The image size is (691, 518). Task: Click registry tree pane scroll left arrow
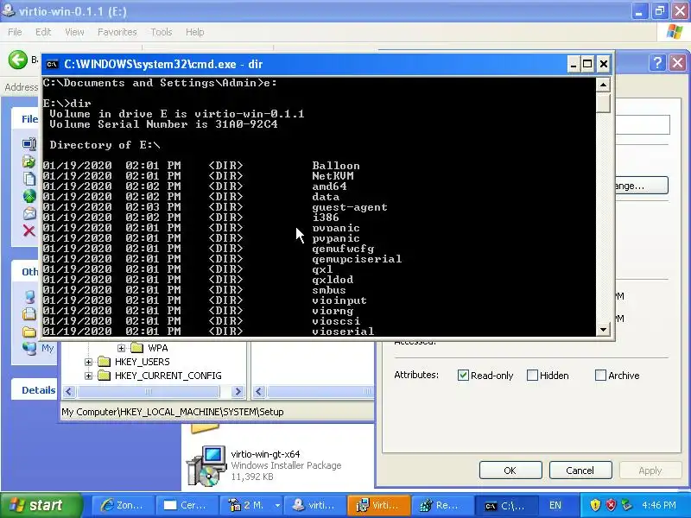click(69, 391)
